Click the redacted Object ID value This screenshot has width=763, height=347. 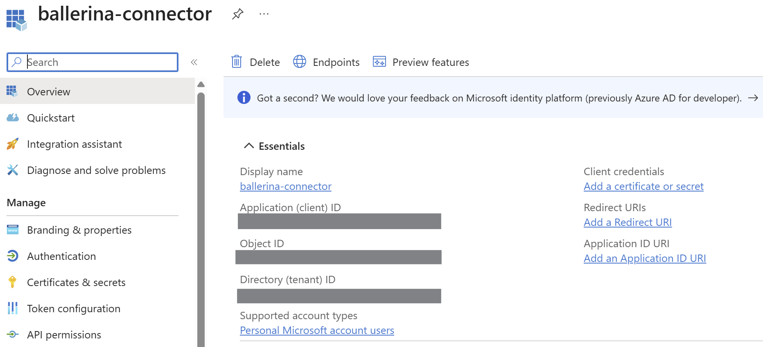pos(339,257)
